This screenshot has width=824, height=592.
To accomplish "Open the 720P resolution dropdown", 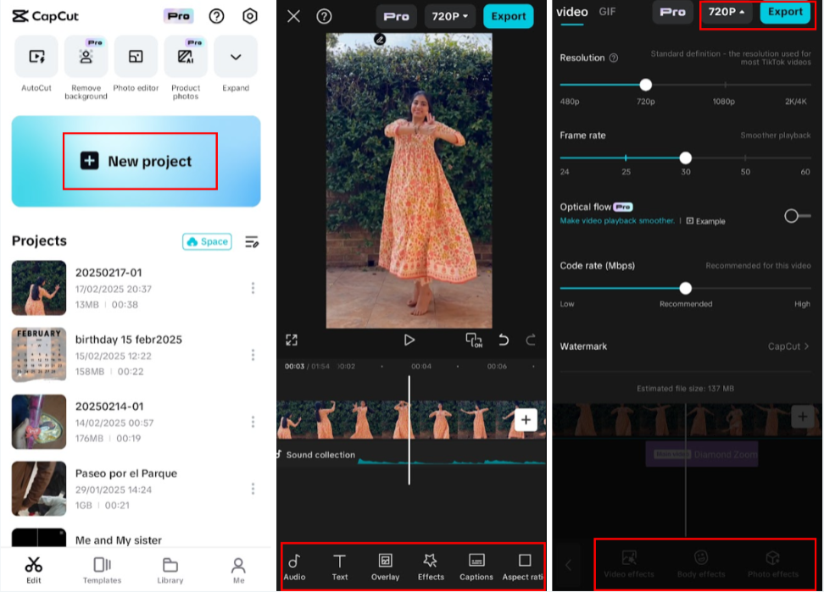I will [726, 13].
